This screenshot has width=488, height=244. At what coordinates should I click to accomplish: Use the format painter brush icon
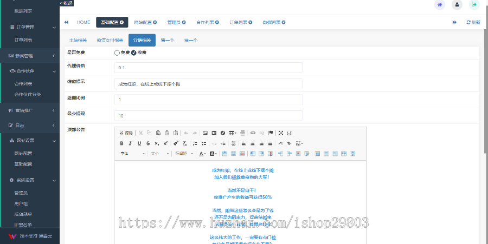tap(176, 143)
